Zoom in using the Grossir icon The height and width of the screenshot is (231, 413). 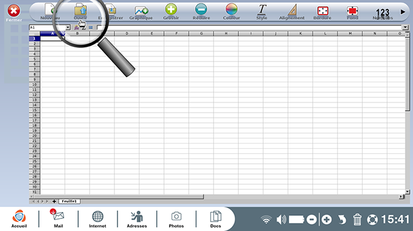pos(171,11)
